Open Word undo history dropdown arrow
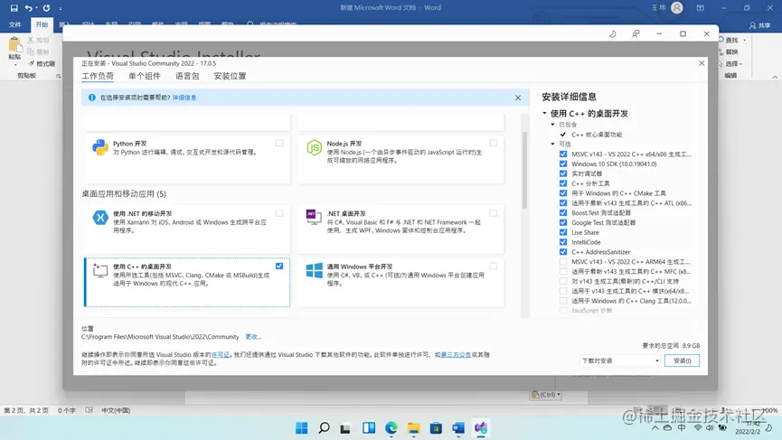 click(x=37, y=8)
